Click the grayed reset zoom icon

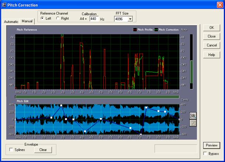click(x=193, y=123)
